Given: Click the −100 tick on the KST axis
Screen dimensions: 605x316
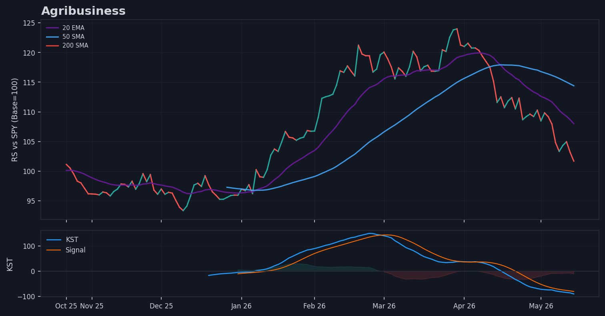Looking at the screenshot, I should [x=27, y=296].
